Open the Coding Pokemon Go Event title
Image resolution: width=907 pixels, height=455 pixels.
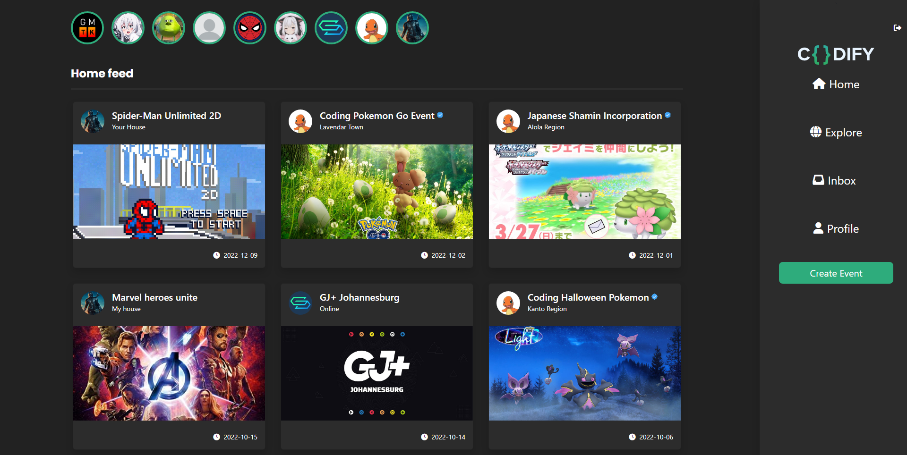tap(377, 116)
